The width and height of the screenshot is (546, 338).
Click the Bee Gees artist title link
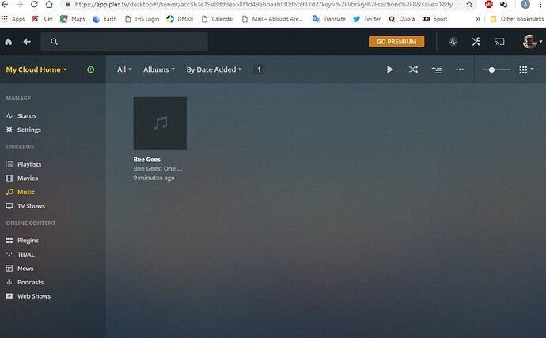pos(146,160)
